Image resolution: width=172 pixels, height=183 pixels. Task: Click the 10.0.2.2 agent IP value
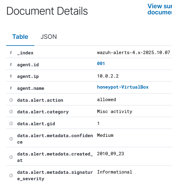point(108,76)
